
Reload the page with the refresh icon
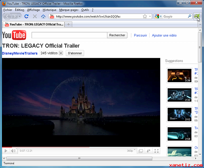click(x=27, y=16)
